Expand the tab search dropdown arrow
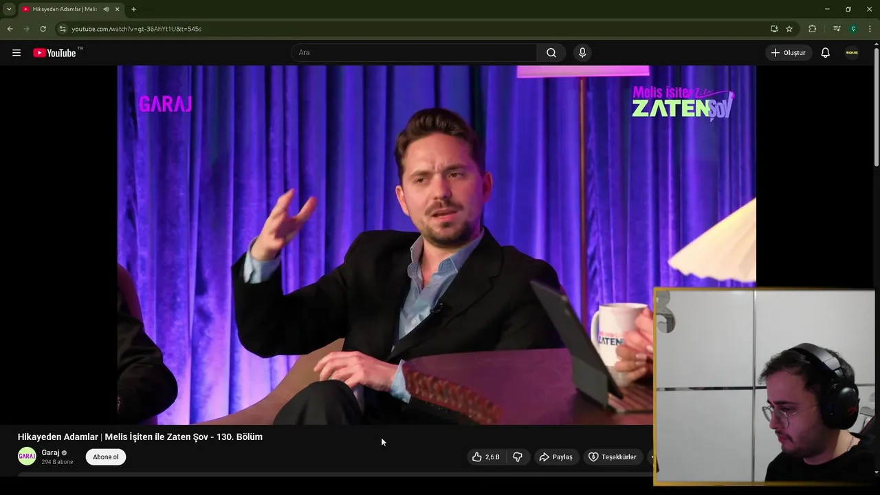The height and width of the screenshot is (495, 880). tap(9, 9)
